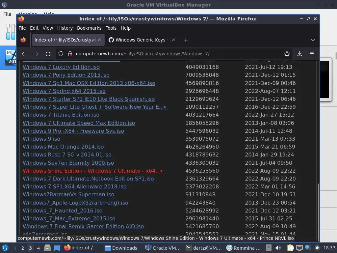Click Windows 7 Sp1 Mac OSX Edition link
337x253 pixels.
pos(89,83)
